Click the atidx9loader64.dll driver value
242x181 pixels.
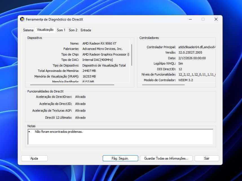197,47
